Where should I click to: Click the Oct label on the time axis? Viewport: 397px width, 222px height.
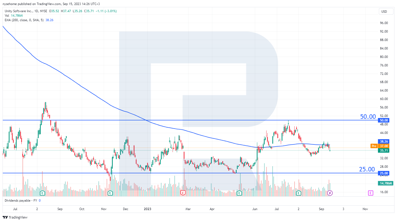tap(82, 209)
